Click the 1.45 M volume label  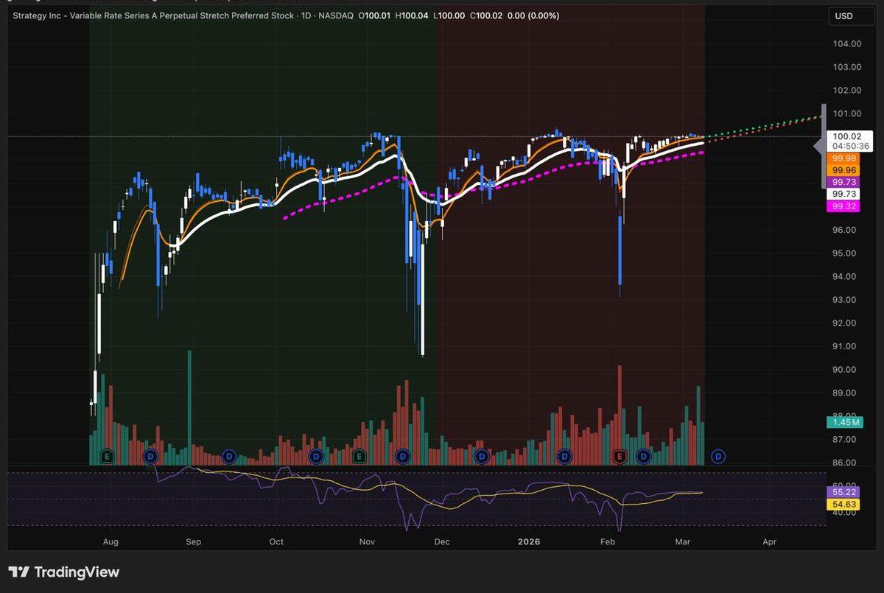click(x=843, y=422)
